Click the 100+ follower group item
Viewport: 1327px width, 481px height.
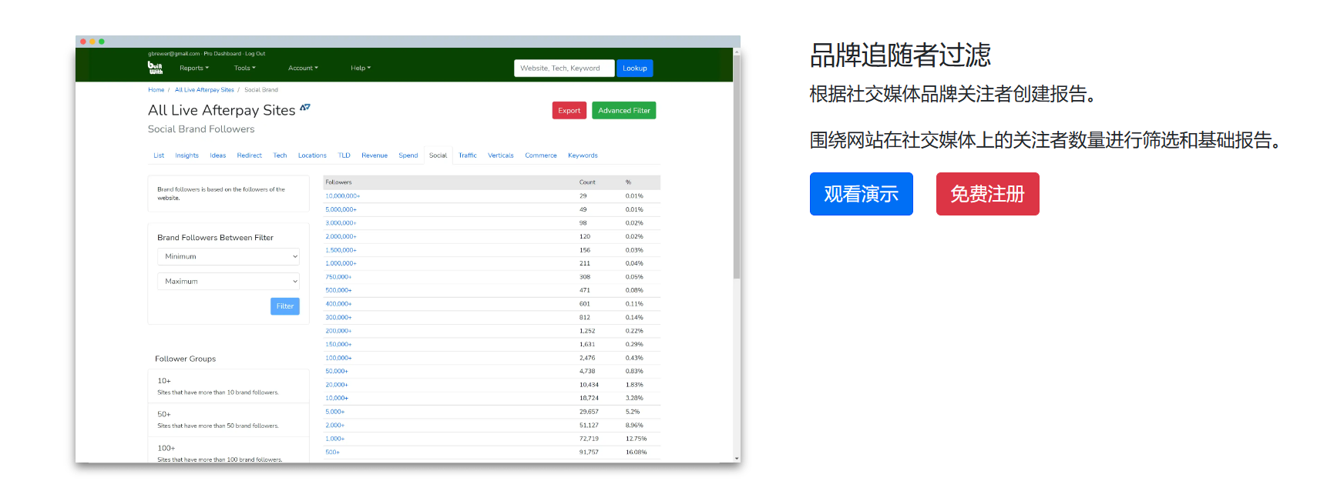[x=228, y=451]
